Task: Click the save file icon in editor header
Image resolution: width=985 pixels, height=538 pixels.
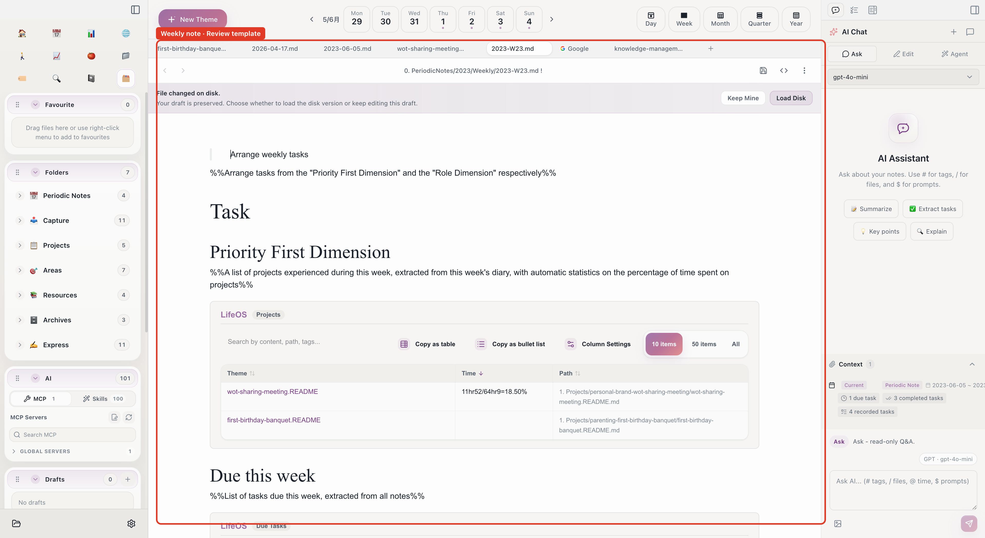Action: coord(763,70)
